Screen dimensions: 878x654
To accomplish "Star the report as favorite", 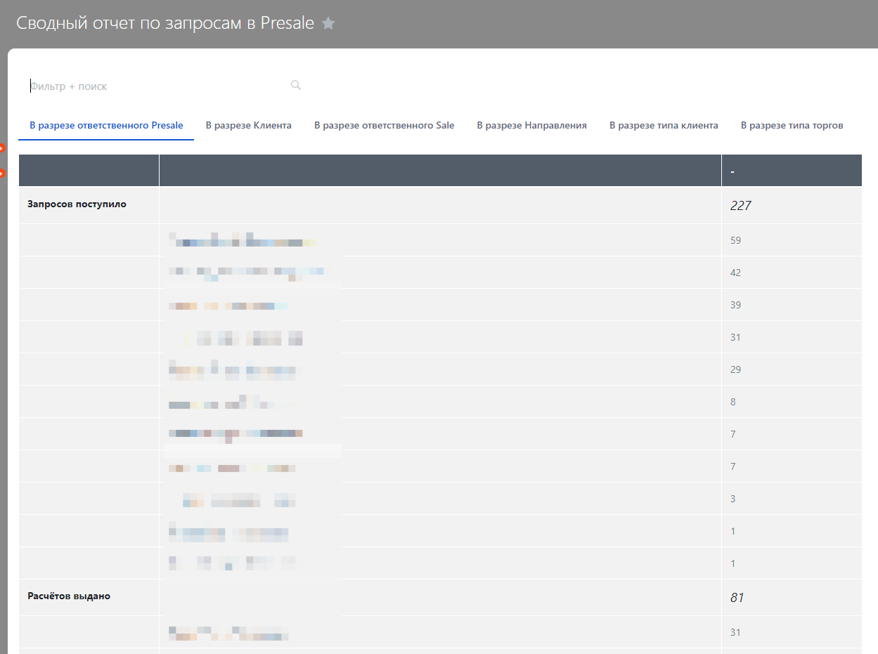I will [328, 23].
